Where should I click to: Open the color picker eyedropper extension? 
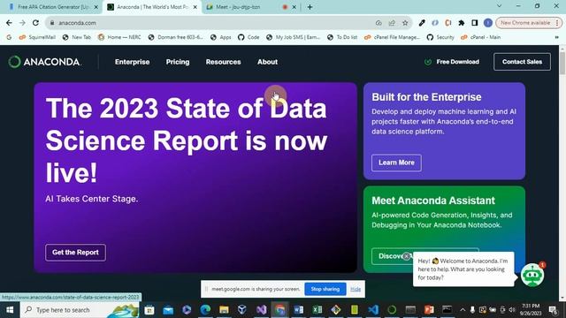(x=422, y=23)
